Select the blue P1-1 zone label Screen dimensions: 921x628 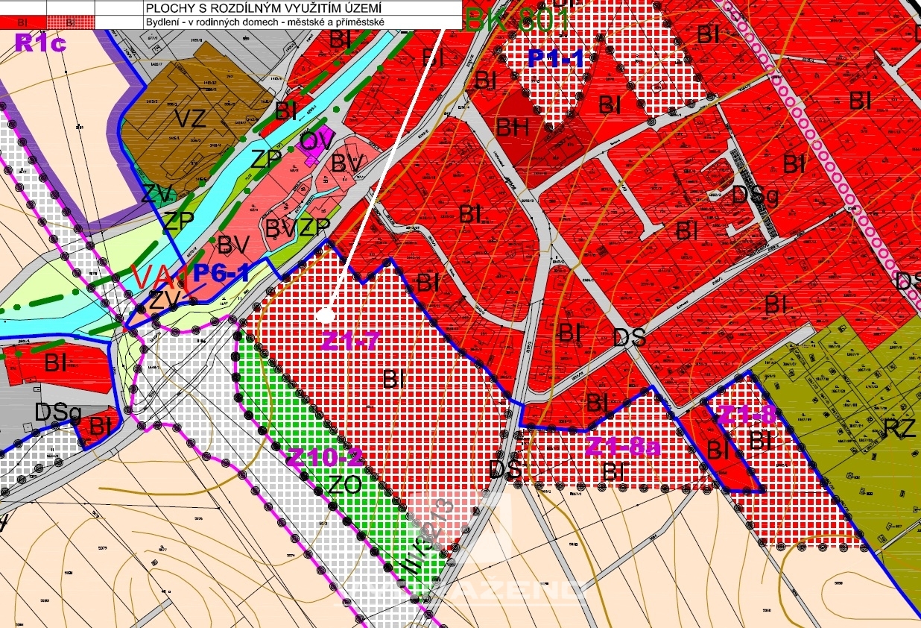click(556, 58)
